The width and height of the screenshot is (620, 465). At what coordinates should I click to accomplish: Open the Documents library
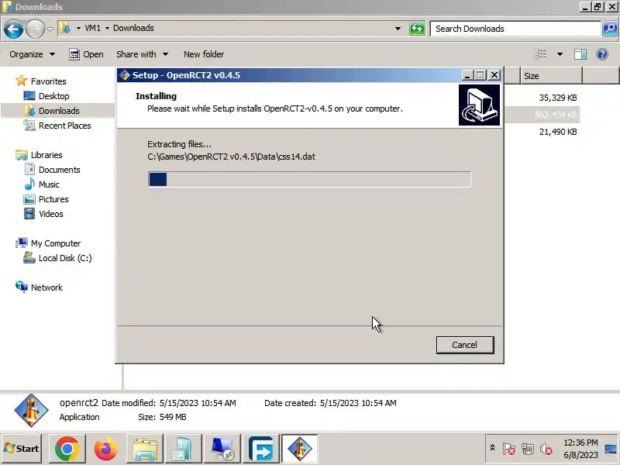(x=52, y=170)
